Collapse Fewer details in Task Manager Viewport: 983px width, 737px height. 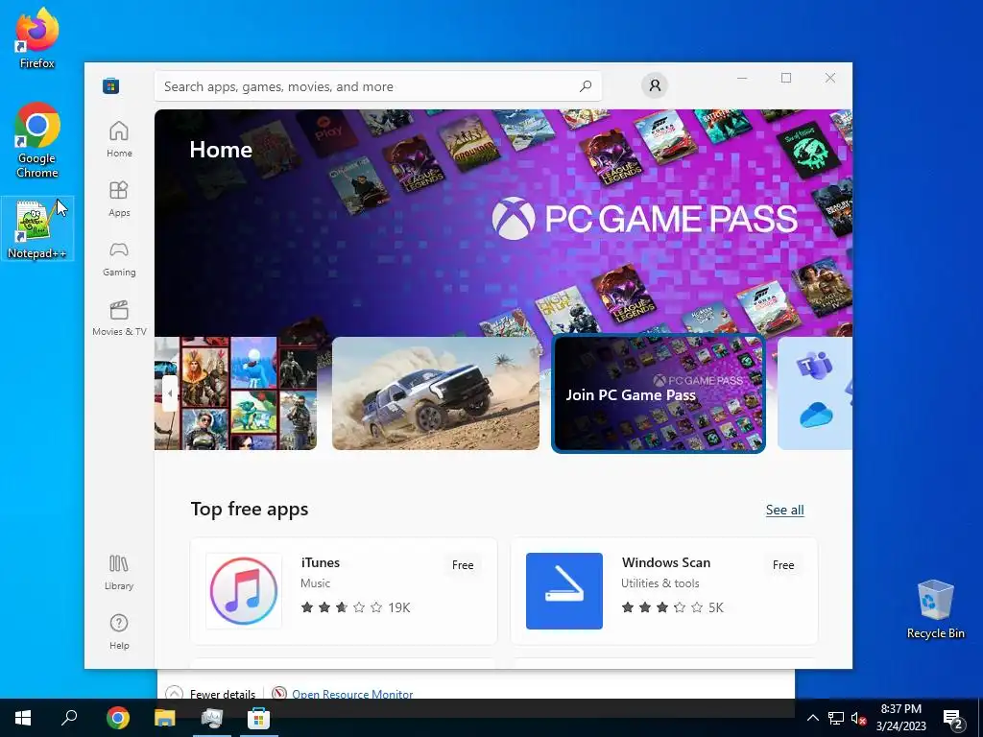[x=210, y=693]
